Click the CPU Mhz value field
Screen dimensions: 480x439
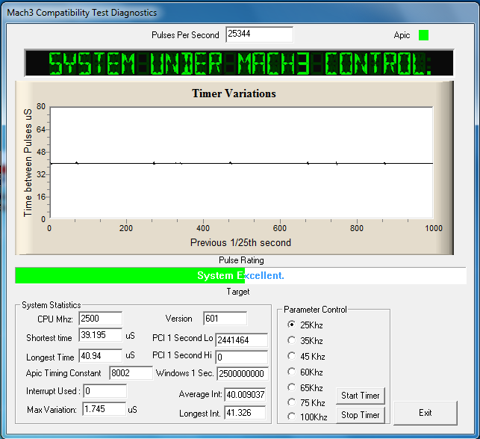101,319
